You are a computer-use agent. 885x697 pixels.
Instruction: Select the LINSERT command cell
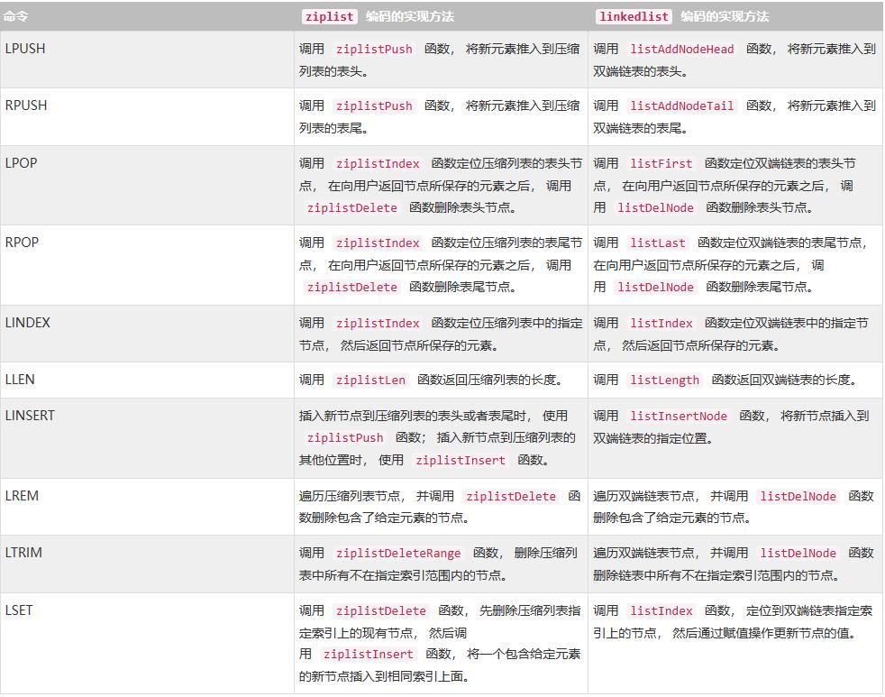pos(147,437)
